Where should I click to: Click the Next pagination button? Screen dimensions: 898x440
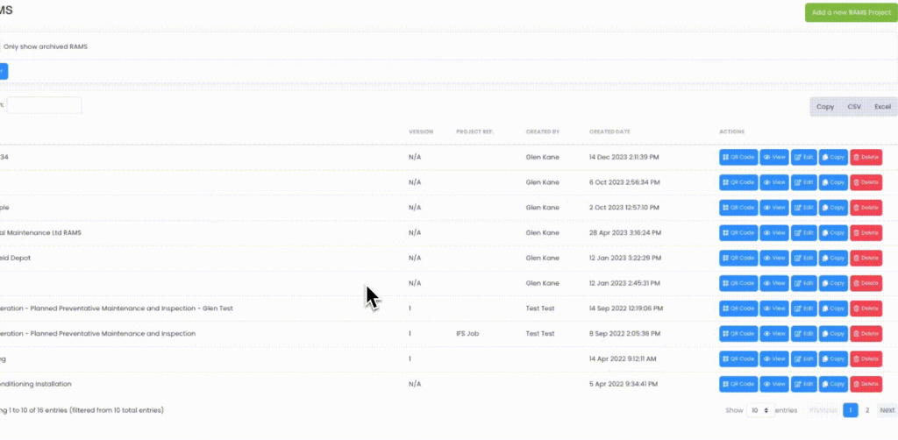[x=887, y=410]
